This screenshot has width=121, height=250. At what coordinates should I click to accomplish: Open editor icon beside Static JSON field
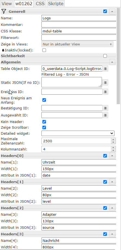[105, 82]
